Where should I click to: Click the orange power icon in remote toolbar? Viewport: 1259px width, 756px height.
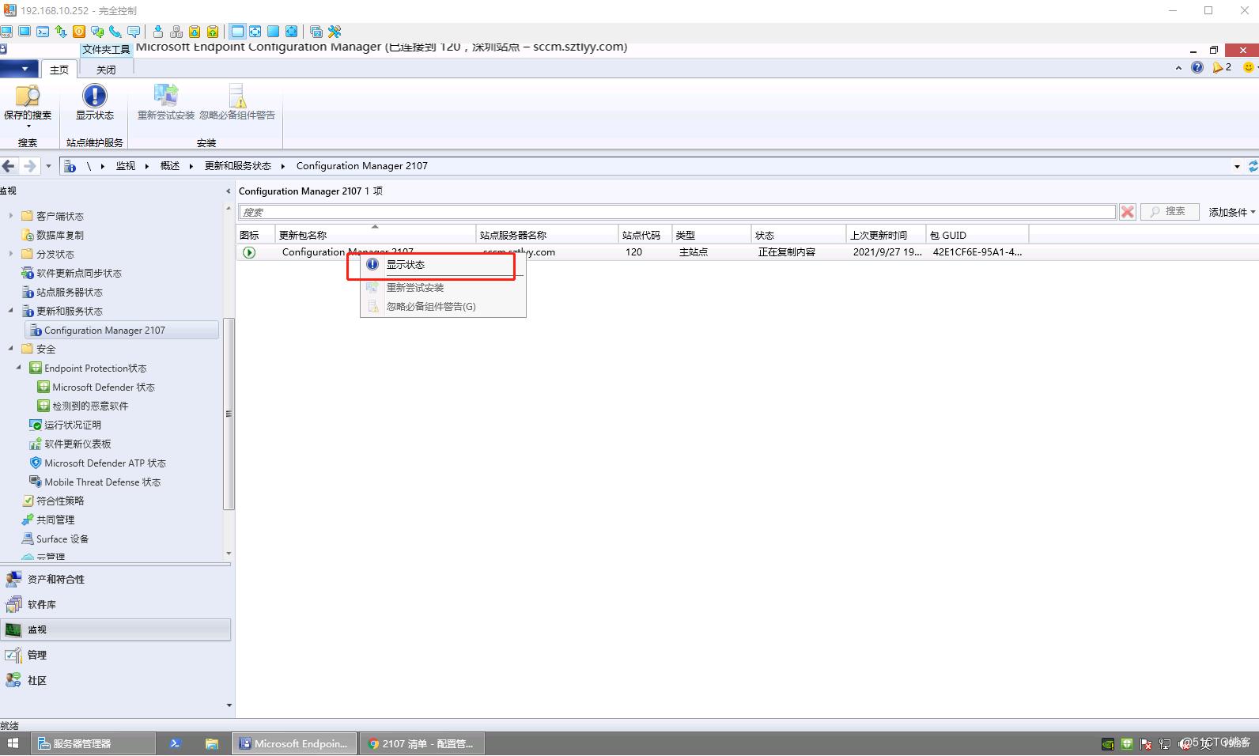[x=79, y=32]
